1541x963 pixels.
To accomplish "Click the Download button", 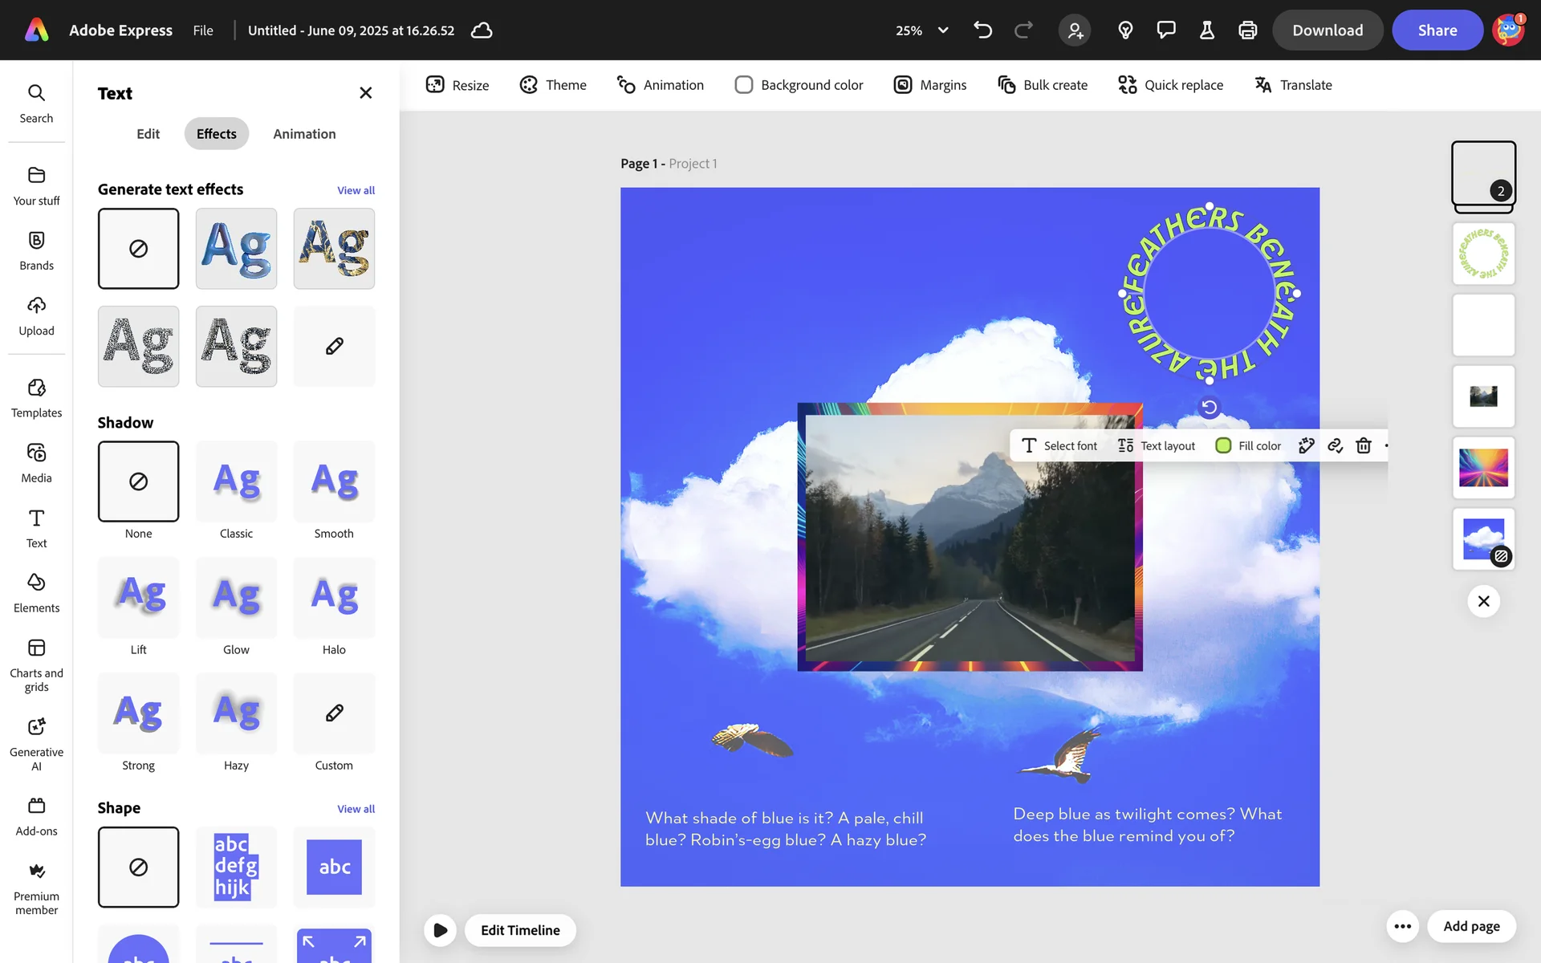I will pyautogui.click(x=1327, y=30).
